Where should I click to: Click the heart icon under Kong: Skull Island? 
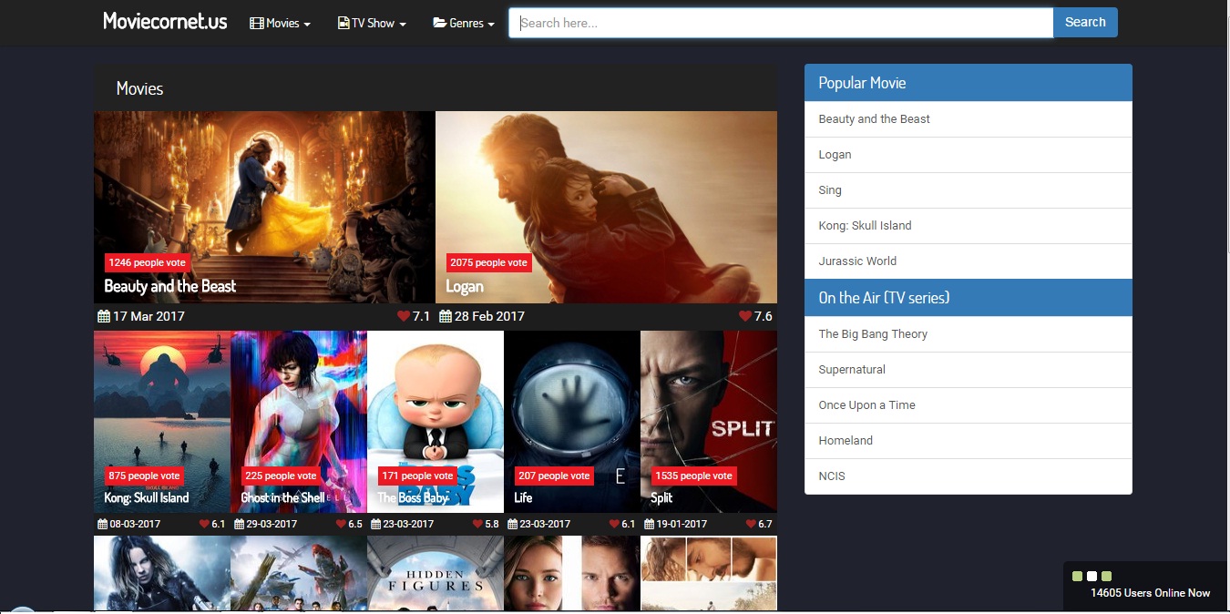[204, 524]
